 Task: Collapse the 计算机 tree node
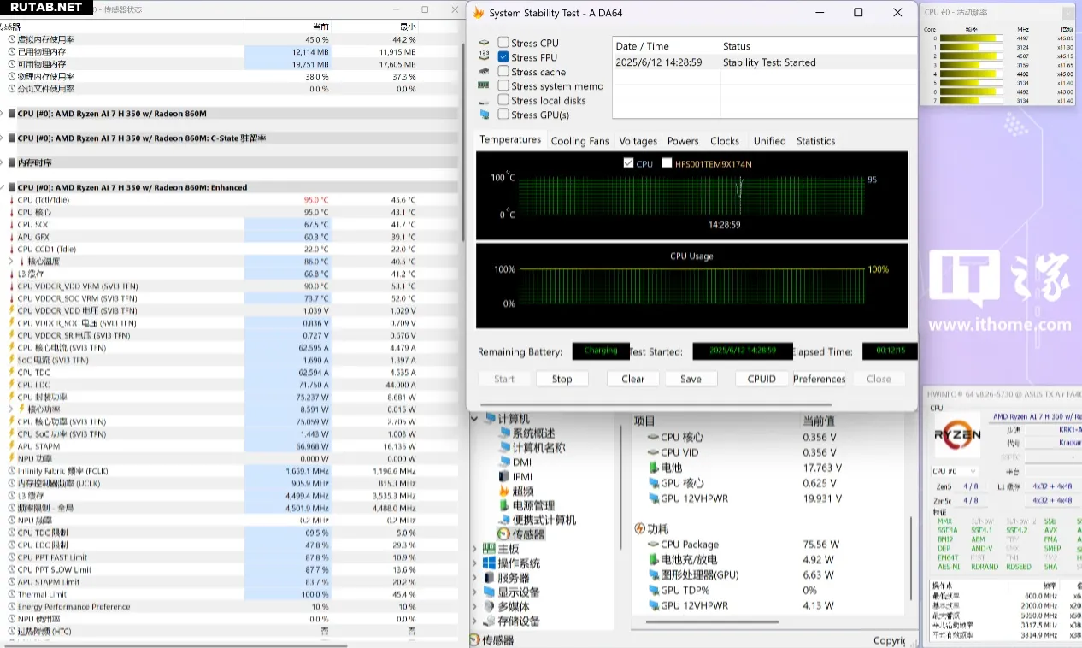coord(476,419)
